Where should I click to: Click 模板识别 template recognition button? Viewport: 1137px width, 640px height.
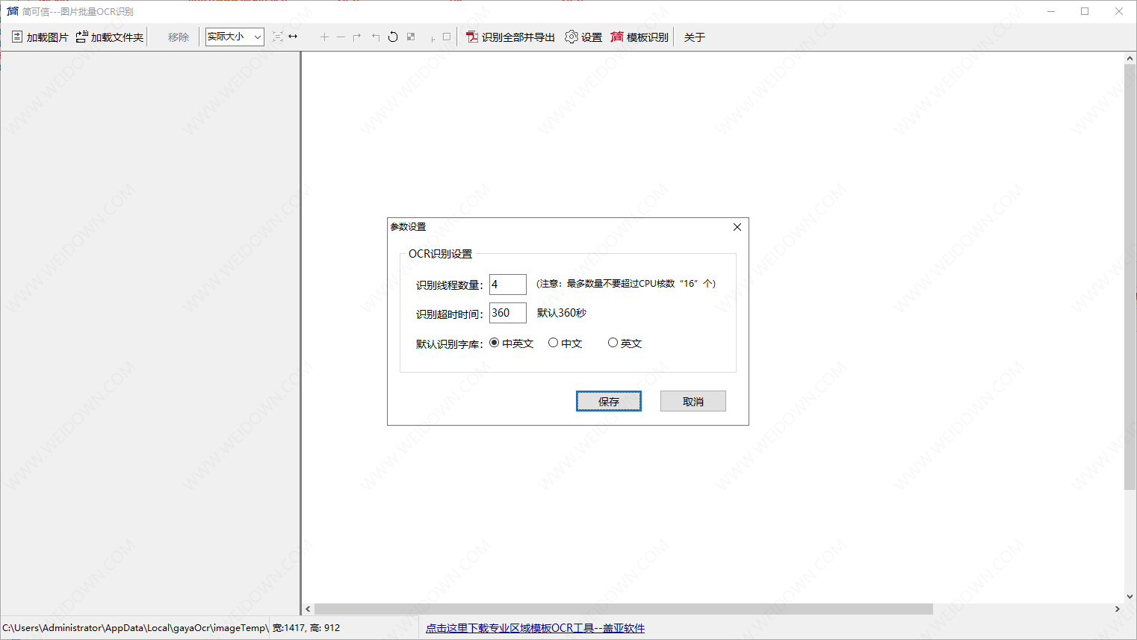(x=639, y=37)
